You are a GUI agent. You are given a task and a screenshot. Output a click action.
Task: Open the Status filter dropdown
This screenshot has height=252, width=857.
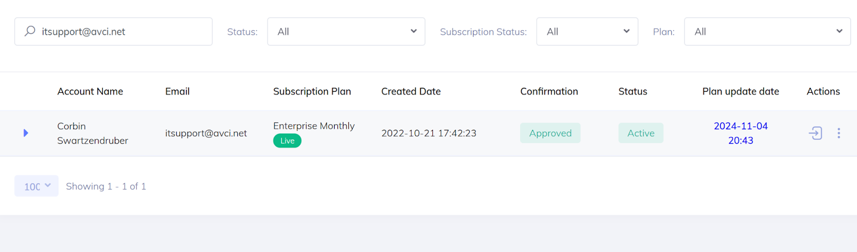point(346,32)
